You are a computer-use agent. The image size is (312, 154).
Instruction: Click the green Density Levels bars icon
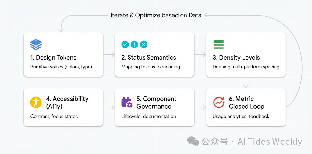click(218, 44)
